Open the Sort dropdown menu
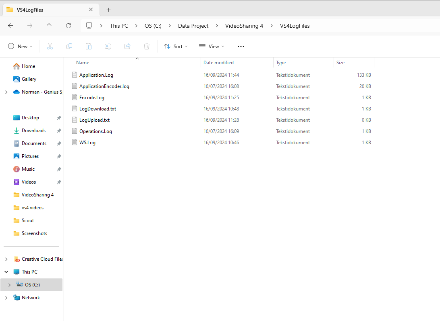This screenshot has width=440, height=321. [176, 47]
